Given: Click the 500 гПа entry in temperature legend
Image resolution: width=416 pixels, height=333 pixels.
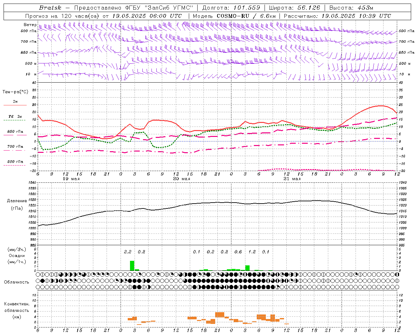Looking at the screenshot, I should tap(15, 161).
